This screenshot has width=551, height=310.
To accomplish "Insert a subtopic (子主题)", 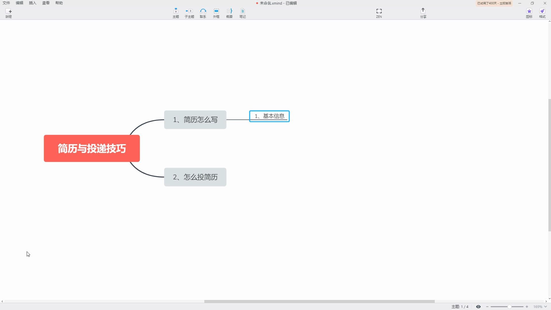I will [189, 13].
